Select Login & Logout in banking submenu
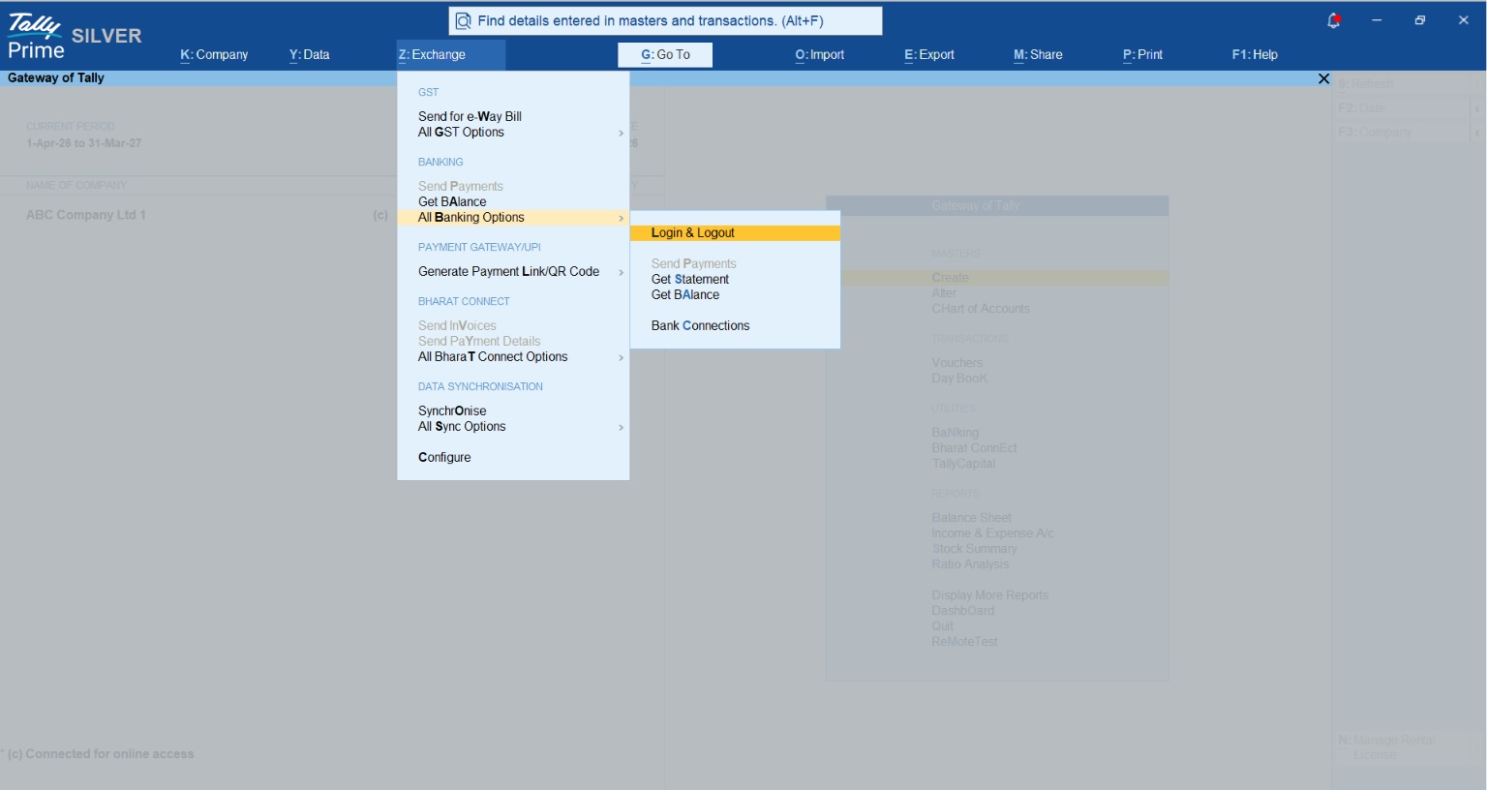 pyautogui.click(x=735, y=233)
